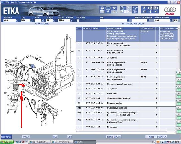Click the handshake icon in the toolbar

pos(114,8)
